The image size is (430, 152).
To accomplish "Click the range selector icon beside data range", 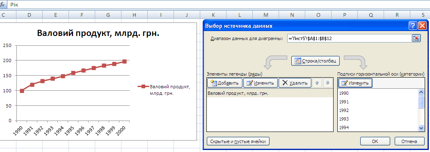I will (416, 38).
